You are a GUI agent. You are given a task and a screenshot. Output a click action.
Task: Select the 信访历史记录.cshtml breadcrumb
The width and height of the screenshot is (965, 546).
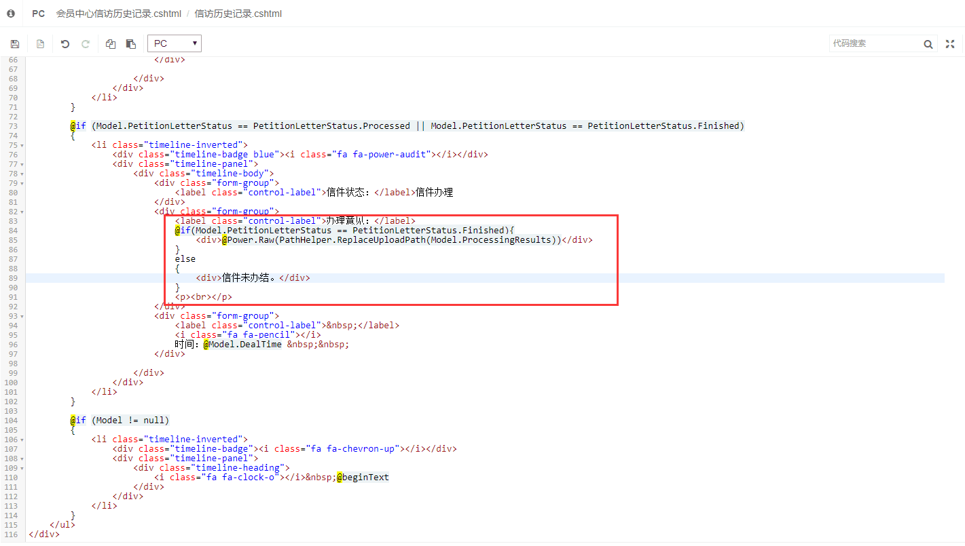(x=238, y=14)
